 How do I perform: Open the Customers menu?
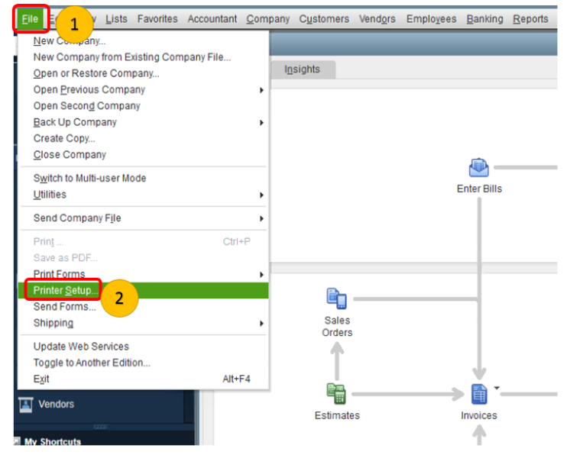pyautogui.click(x=324, y=19)
